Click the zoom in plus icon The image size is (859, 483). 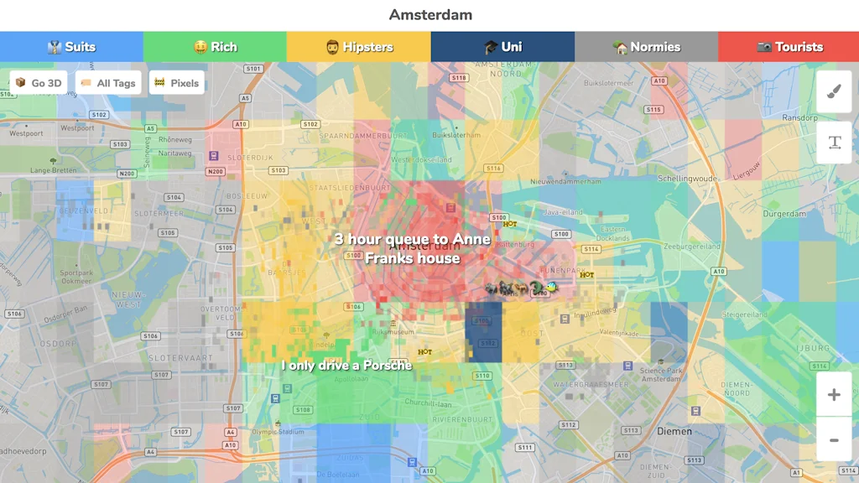point(834,394)
